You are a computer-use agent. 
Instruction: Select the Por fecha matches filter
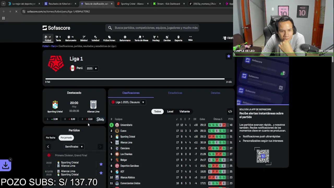click(x=51, y=138)
